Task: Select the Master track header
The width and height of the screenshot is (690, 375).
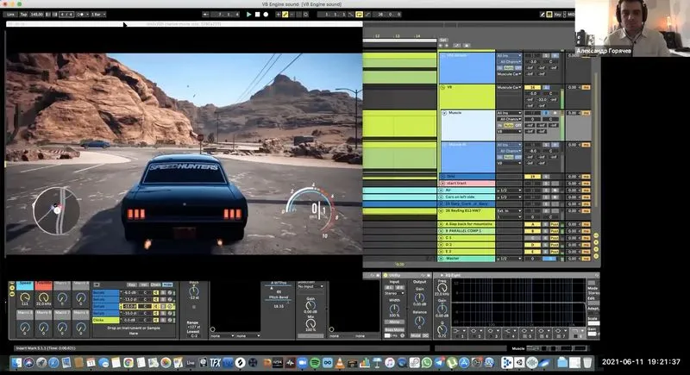Action: (x=467, y=259)
